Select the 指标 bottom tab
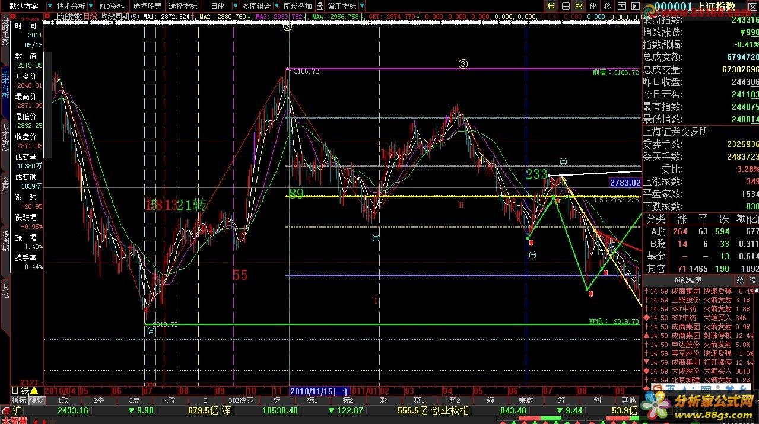759x424 pixels. click(19, 400)
